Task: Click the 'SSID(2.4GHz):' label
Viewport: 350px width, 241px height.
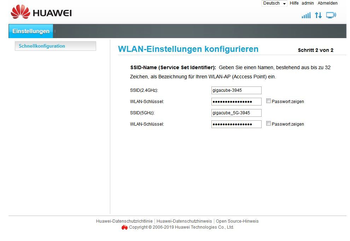Action: tap(144, 90)
